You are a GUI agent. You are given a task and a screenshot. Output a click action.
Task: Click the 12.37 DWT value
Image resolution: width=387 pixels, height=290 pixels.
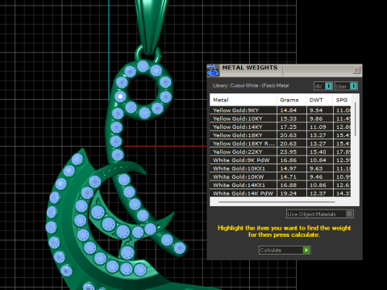point(318,193)
